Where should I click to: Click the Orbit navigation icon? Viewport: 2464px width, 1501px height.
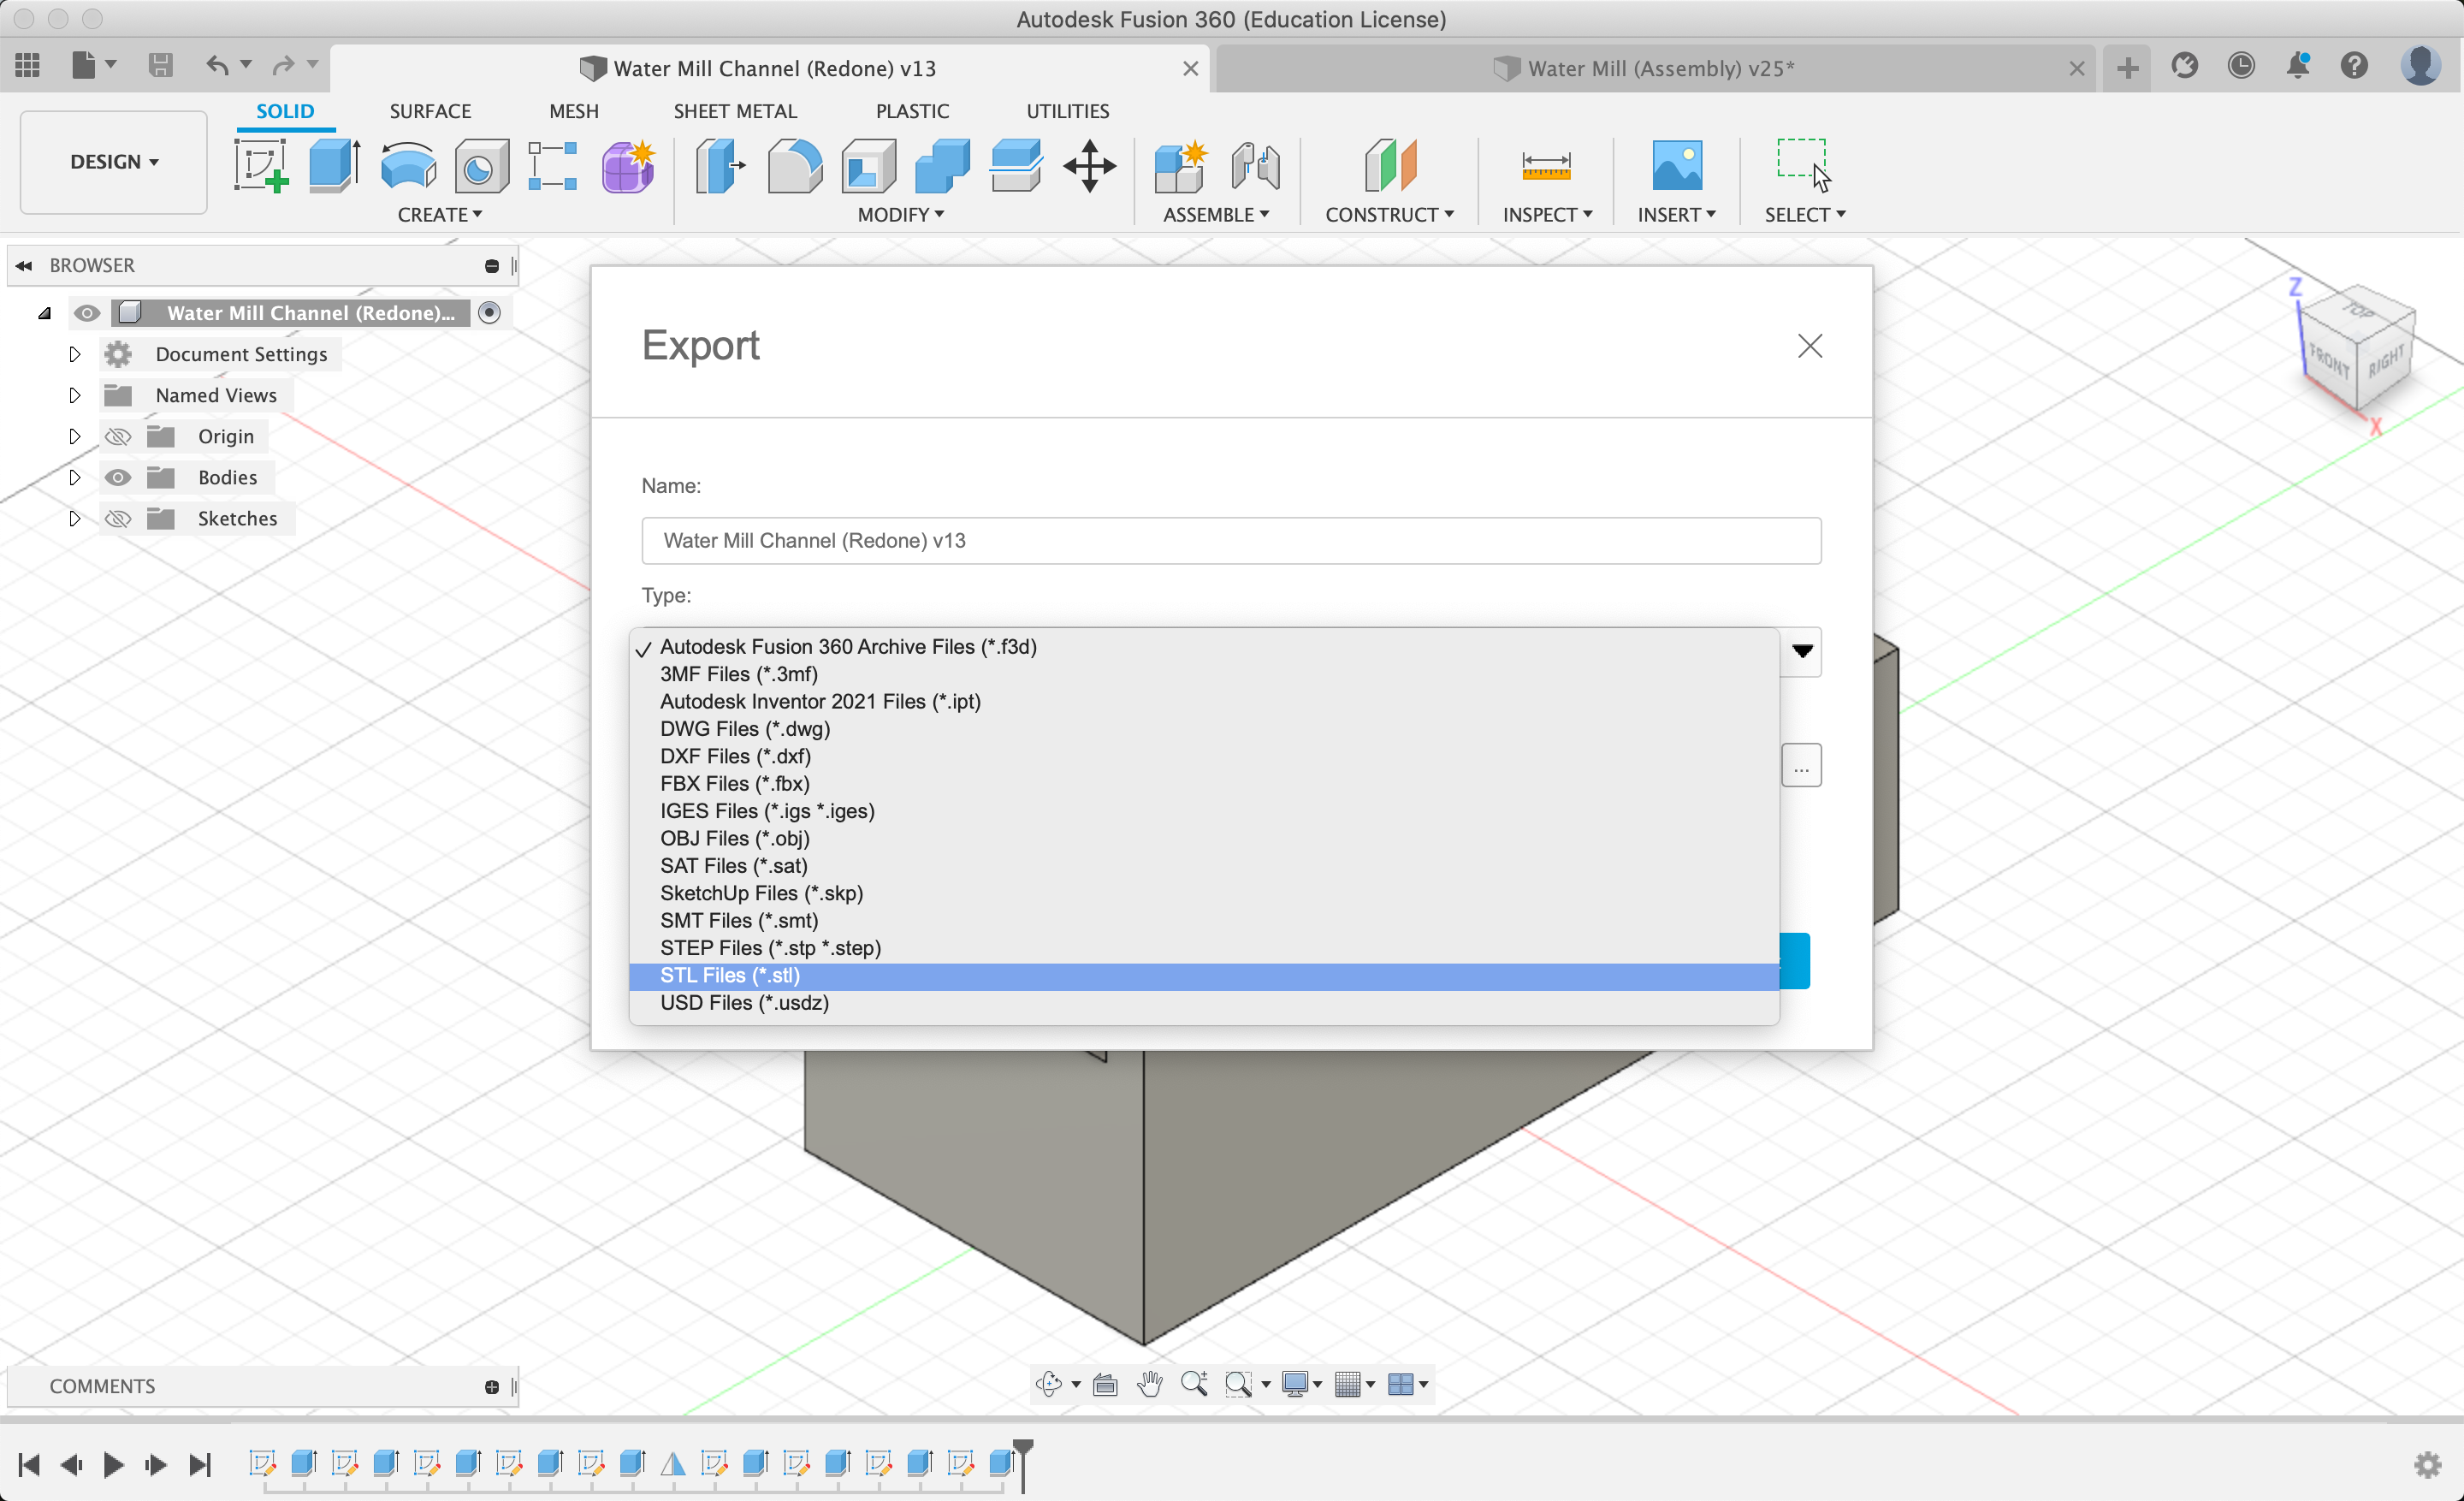pos(1048,1384)
